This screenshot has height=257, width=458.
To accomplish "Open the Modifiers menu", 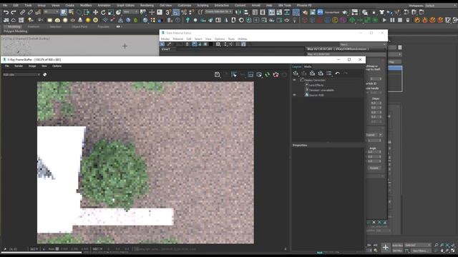I will [x=86, y=6].
